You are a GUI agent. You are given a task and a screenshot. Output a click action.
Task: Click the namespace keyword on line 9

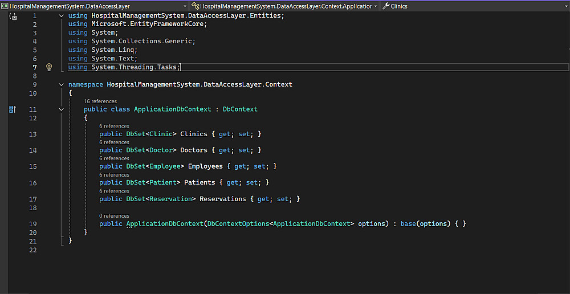[85, 85]
